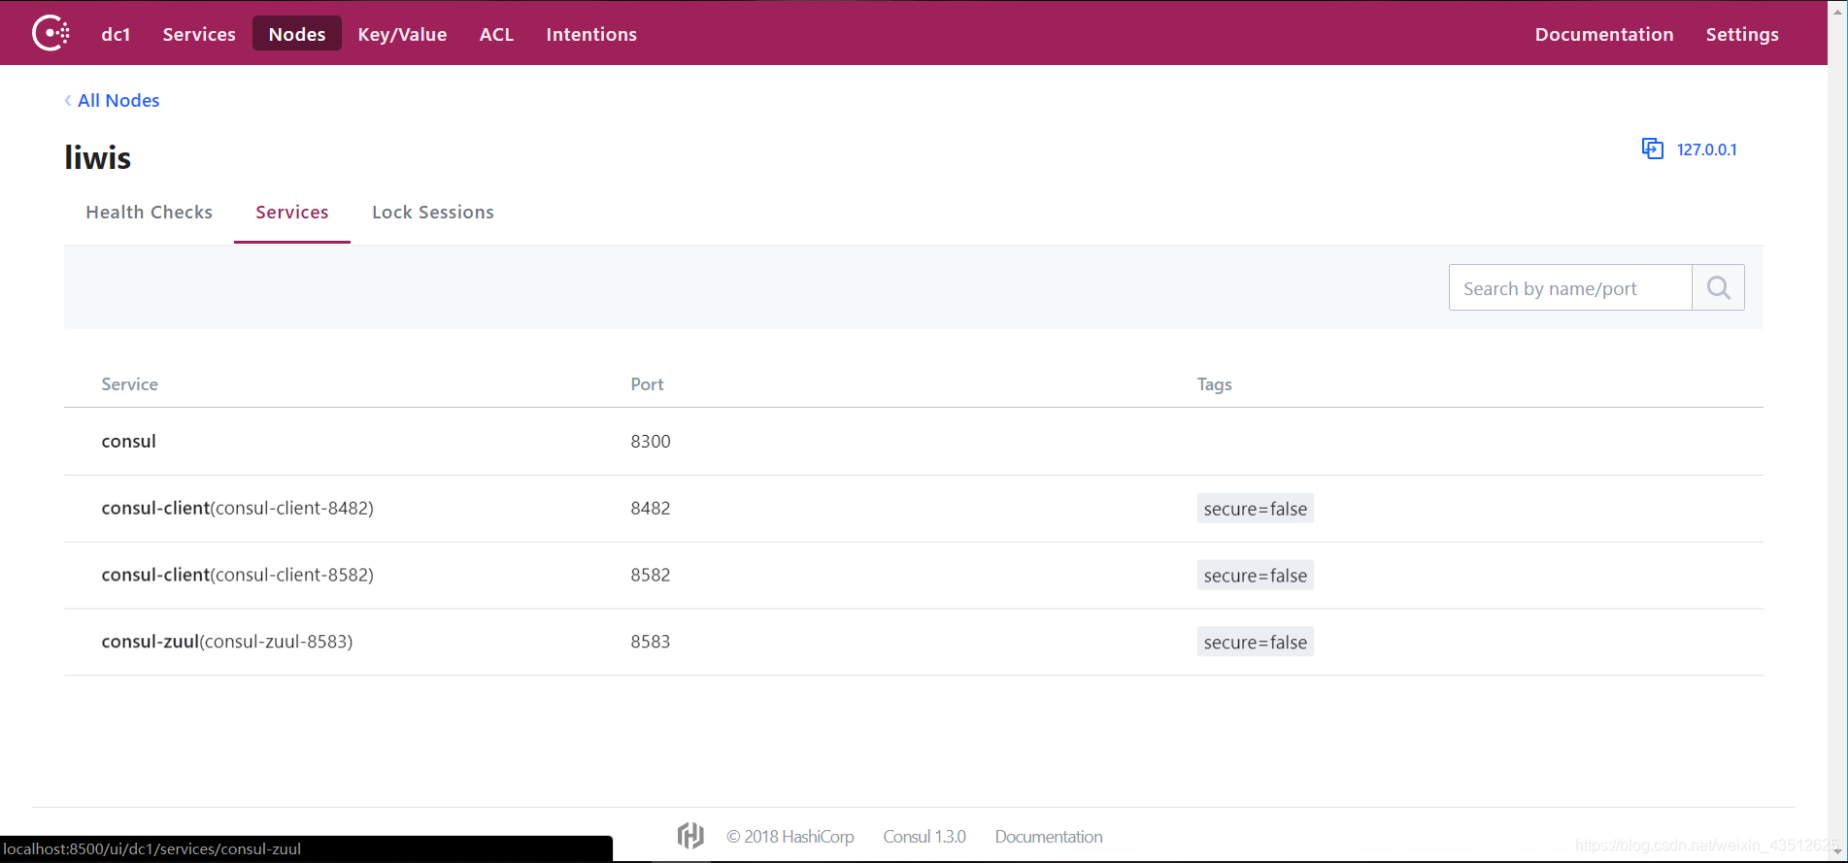Click secure=false tag of consul-zuul
1848x863 pixels.
point(1255,643)
